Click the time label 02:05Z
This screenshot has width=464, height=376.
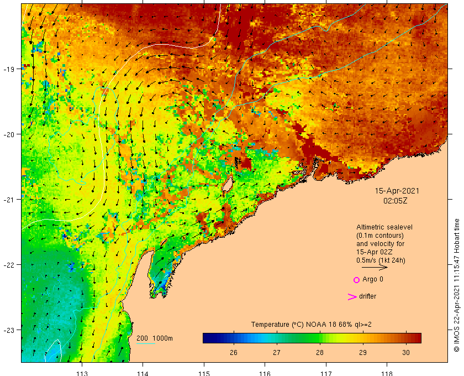(x=396, y=201)
